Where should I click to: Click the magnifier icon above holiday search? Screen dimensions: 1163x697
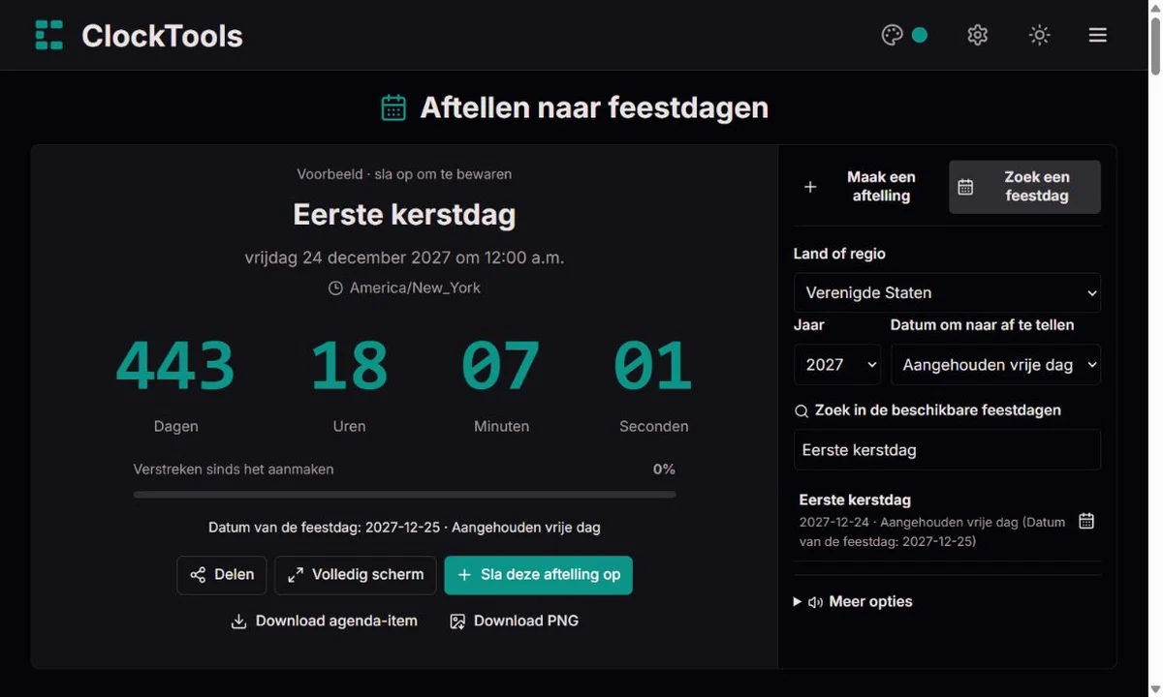[802, 411]
